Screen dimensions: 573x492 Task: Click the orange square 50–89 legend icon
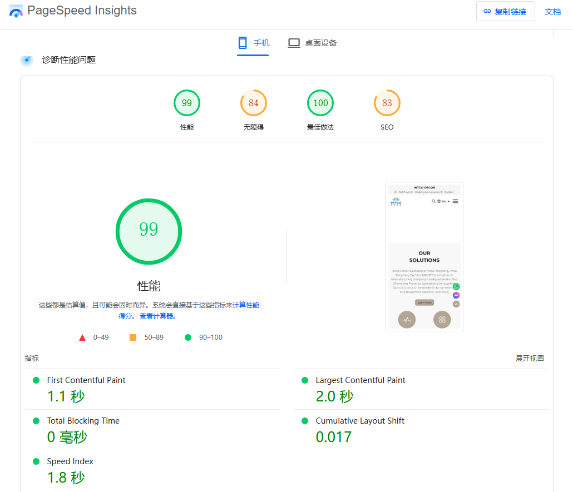[133, 337]
